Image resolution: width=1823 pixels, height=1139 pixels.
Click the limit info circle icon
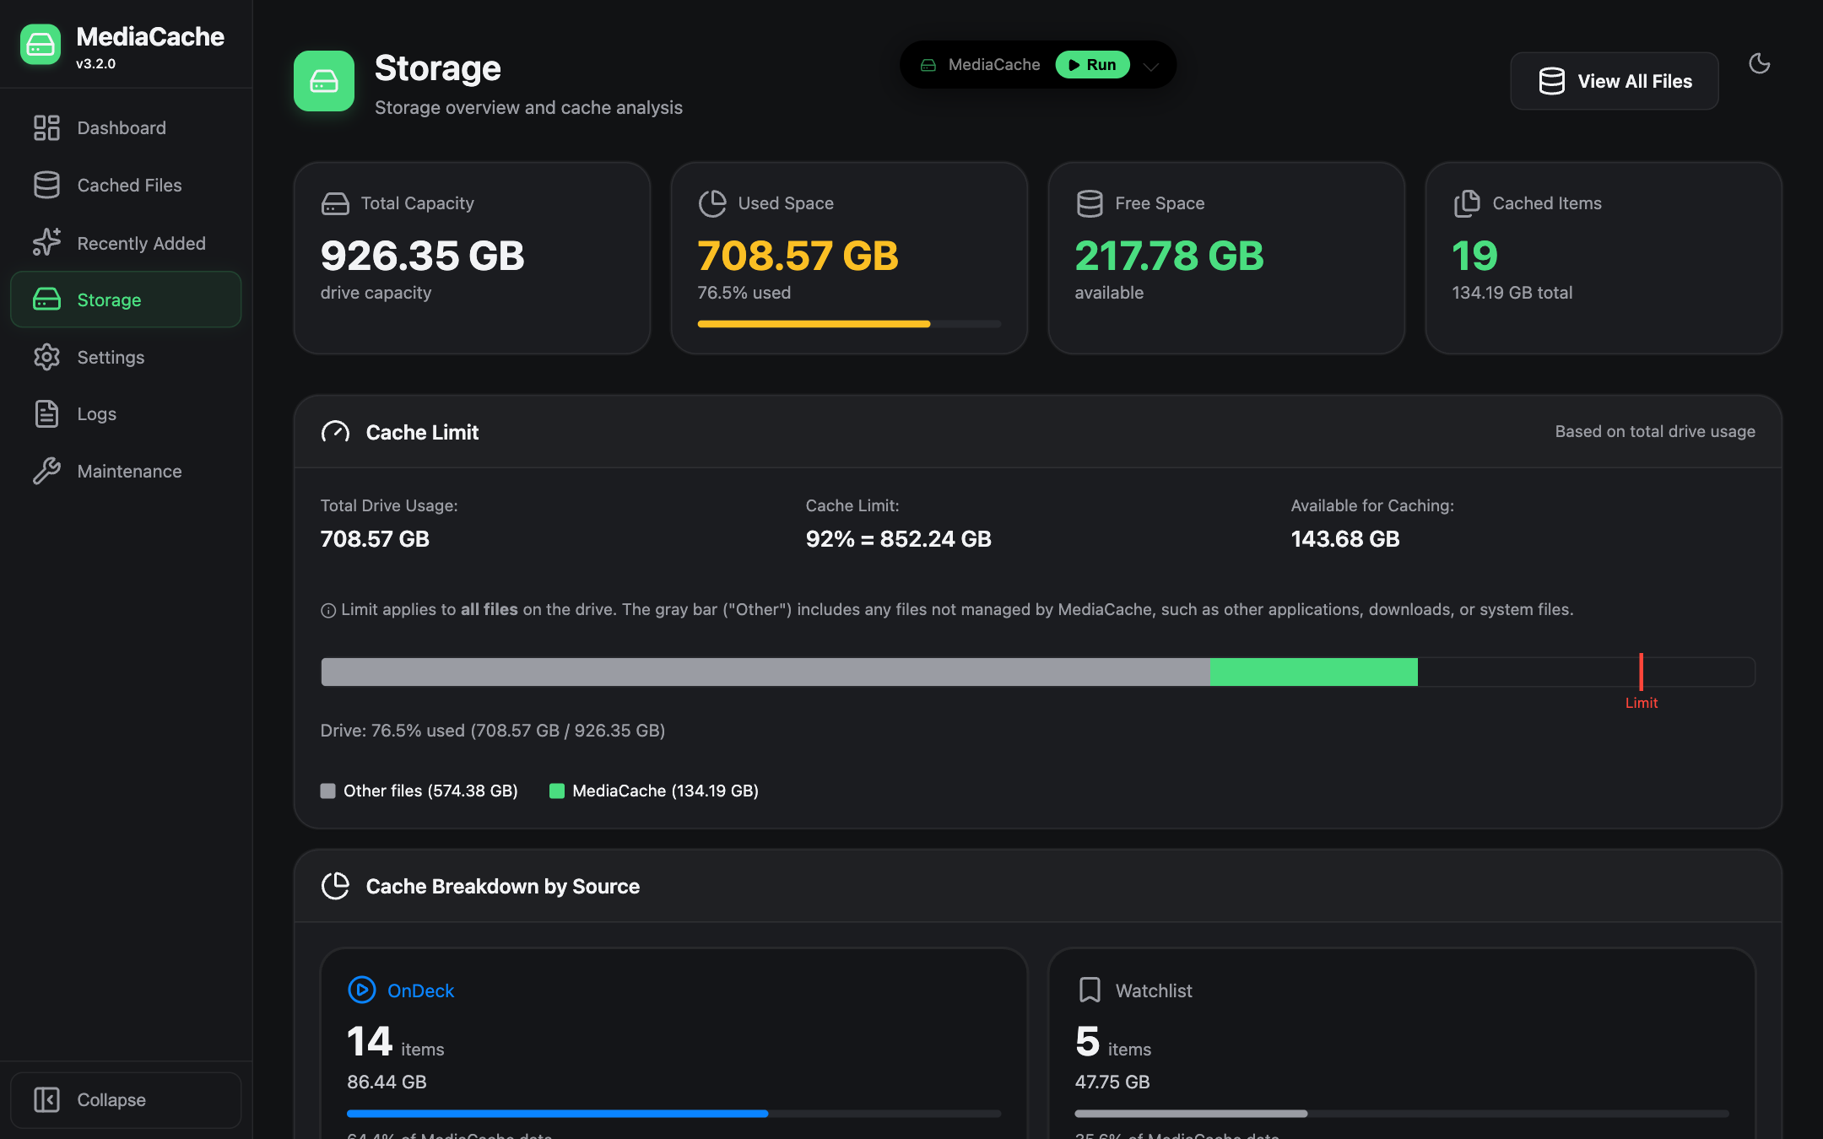pyautogui.click(x=328, y=611)
